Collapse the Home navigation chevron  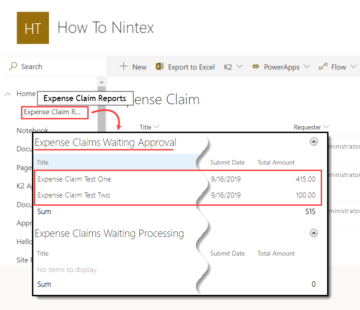pos(8,94)
